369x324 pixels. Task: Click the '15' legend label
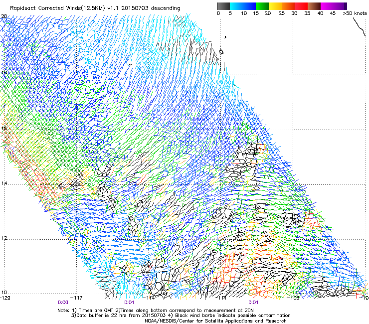pyautogui.click(x=256, y=13)
